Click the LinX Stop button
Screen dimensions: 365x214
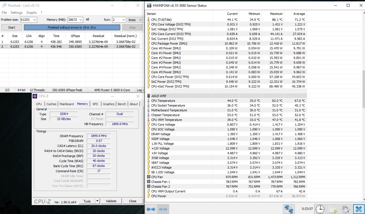(132, 27)
